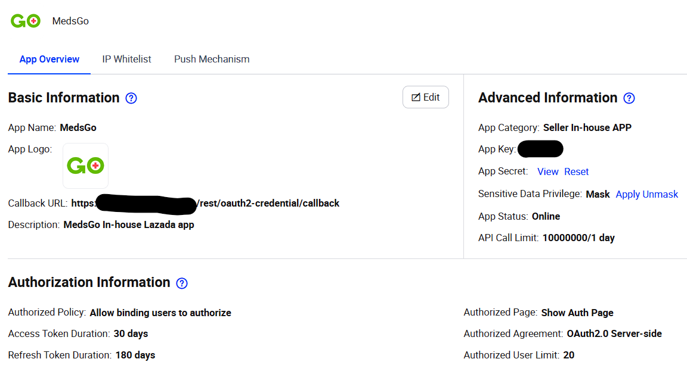The width and height of the screenshot is (687, 365).
Task: Switch to the IP Whitelist tab
Action: point(126,59)
